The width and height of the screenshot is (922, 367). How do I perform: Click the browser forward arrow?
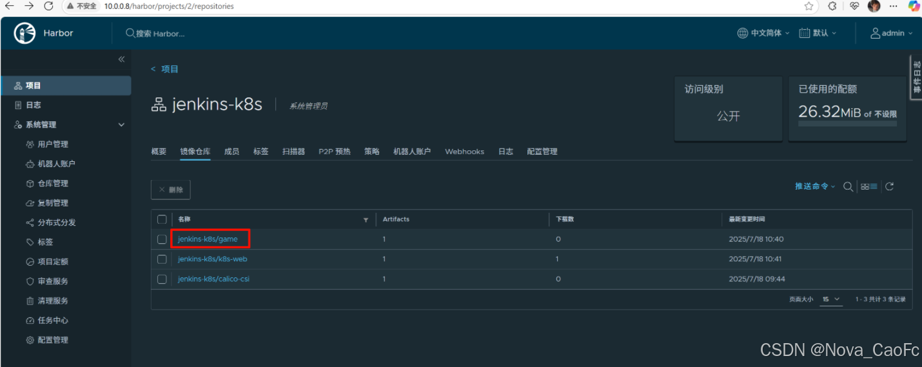[29, 6]
